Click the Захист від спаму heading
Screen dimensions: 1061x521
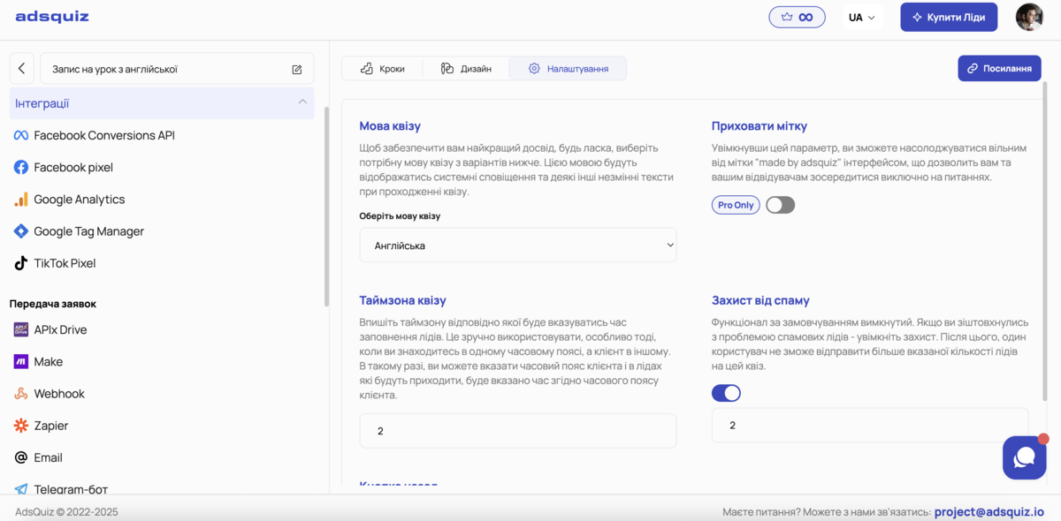pos(760,300)
